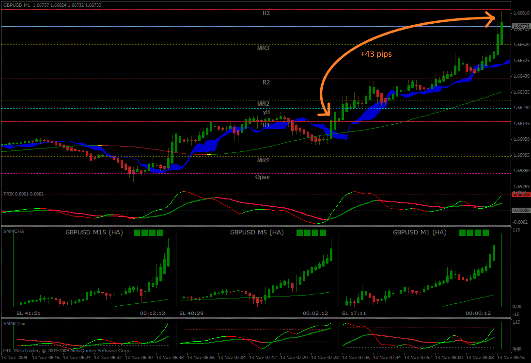
Task: Click the Open price level label
Action: (263, 177)
